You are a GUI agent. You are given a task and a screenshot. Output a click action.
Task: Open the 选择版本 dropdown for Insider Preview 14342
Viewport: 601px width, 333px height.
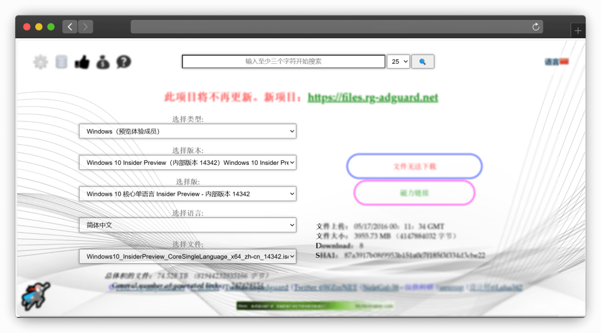tap(188, 162)
